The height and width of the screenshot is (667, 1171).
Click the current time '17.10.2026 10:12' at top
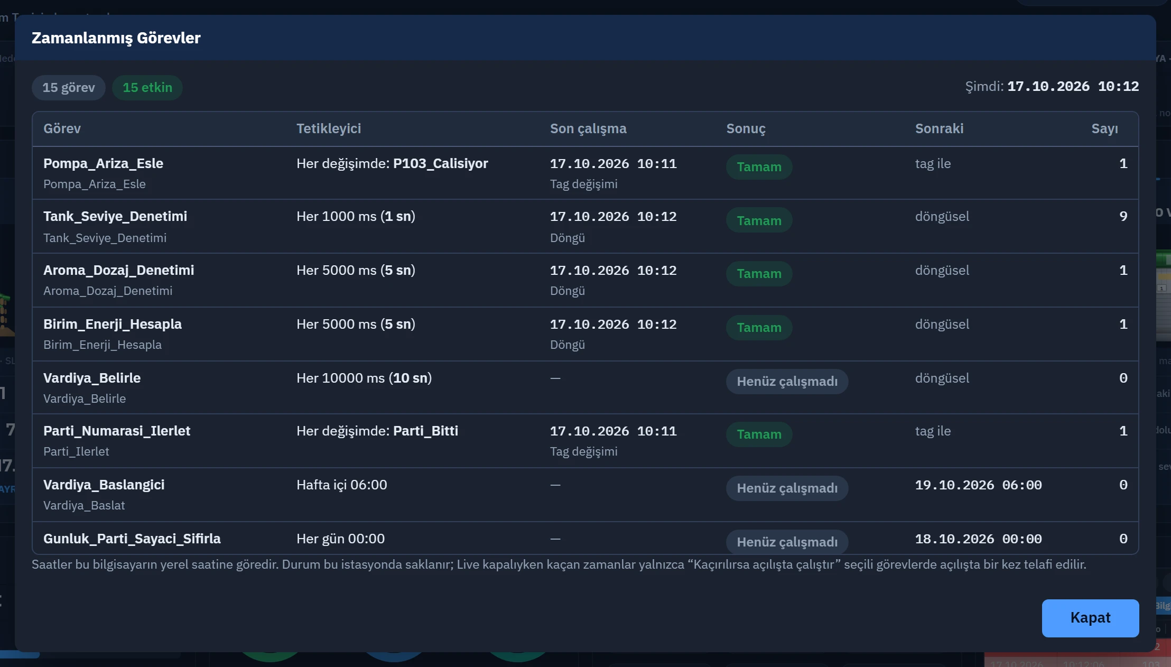(1073, 86)
